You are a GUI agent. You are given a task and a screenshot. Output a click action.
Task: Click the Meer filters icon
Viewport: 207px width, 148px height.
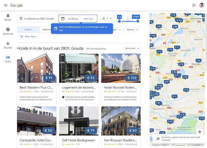(21, 37)
